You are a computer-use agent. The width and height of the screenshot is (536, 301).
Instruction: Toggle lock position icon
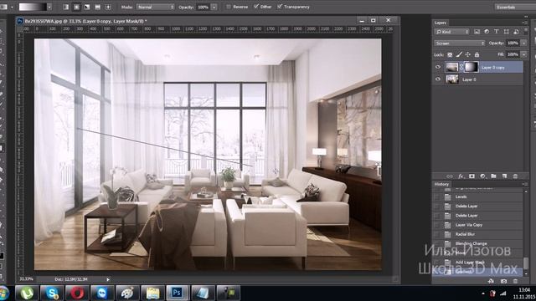467,54
